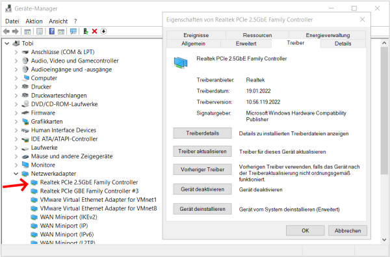Click the Treiber aktualisieren button
Screen dimensions: 390x257
point(202,152)
